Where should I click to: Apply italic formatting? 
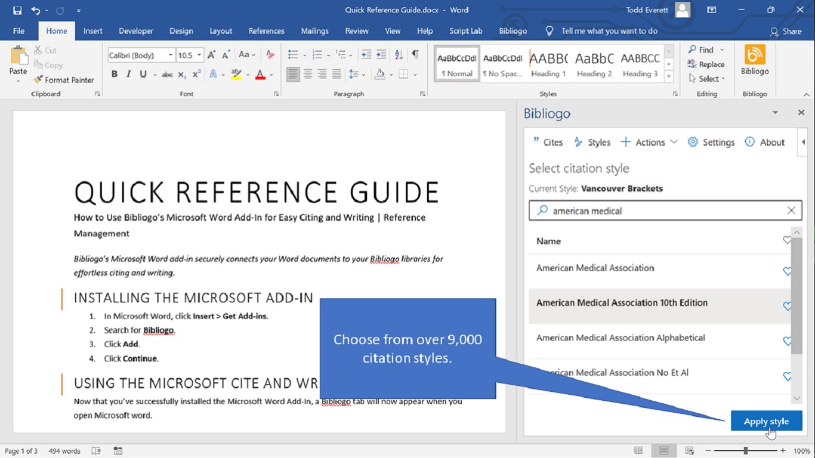point(129,75)
